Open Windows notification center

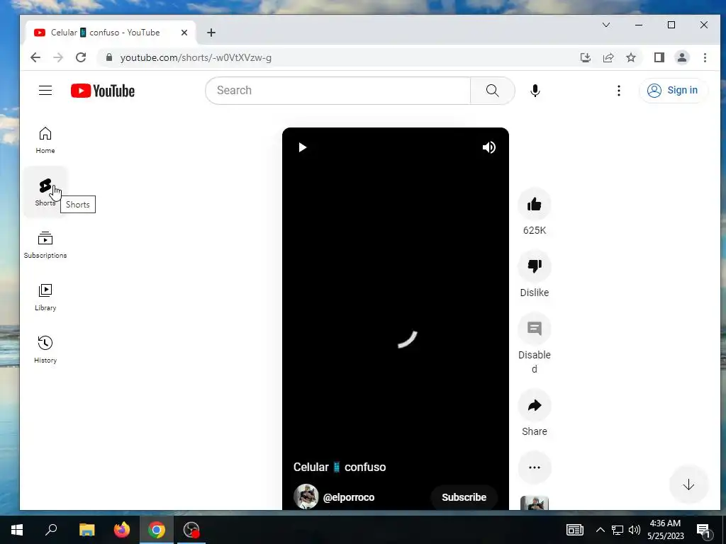pos(704,530)
